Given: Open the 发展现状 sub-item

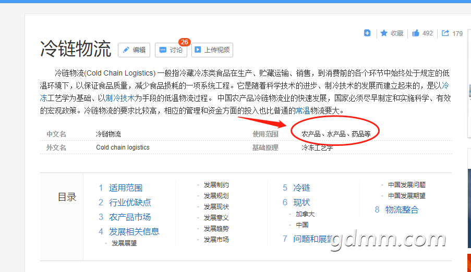Looking at the screenshot, I should click(216, 207).
